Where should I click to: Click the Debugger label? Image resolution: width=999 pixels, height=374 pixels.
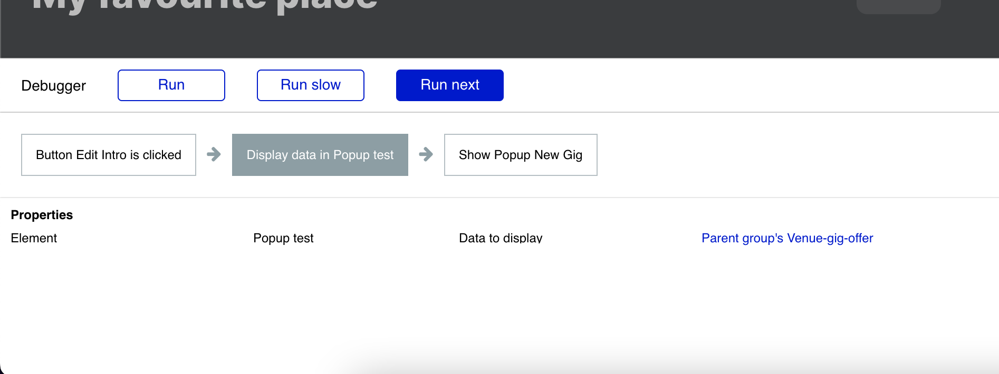53,86
